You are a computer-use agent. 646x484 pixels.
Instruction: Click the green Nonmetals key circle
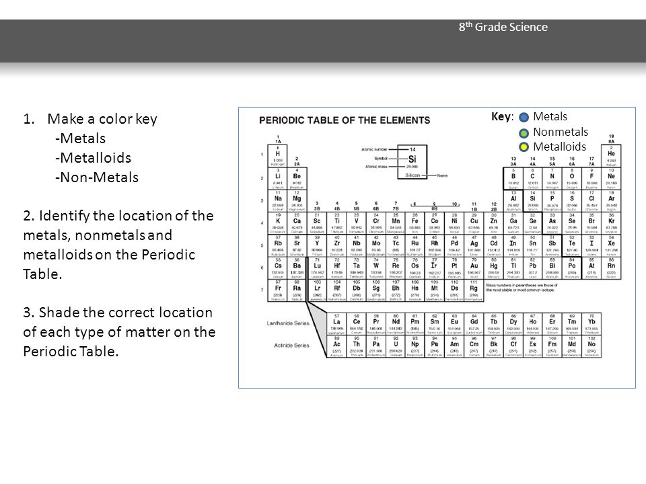(524, 133)
